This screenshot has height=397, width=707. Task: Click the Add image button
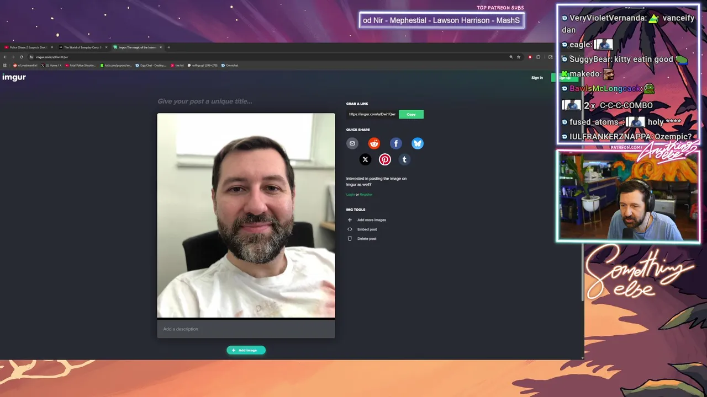tap(246, 350)
